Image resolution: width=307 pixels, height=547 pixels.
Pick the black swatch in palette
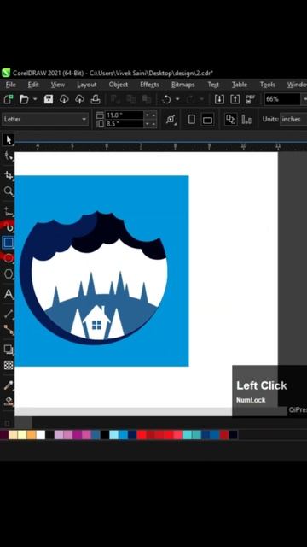coord(105,435)
